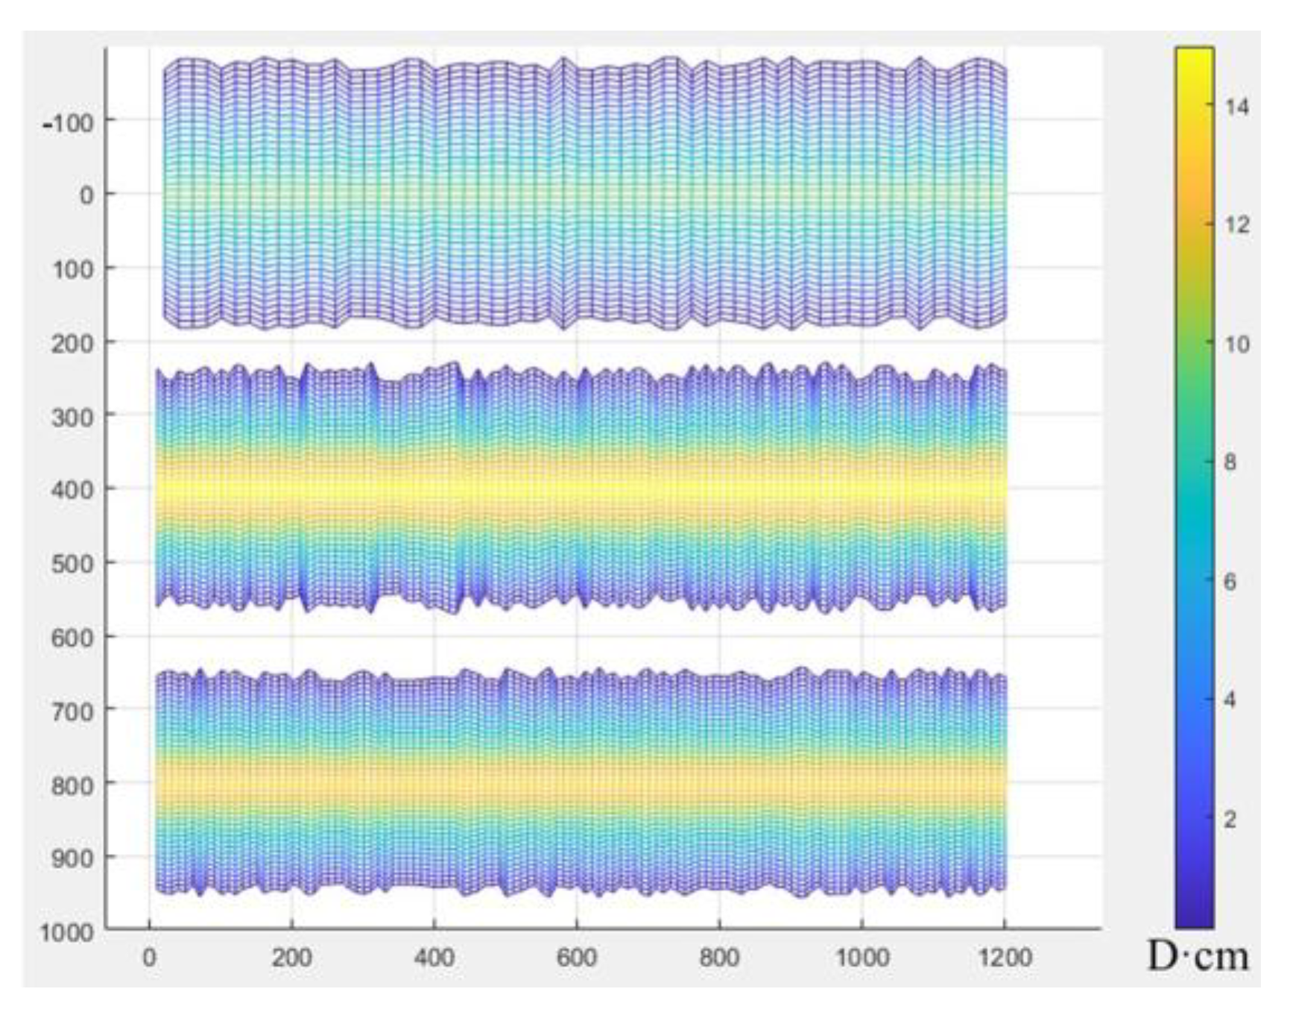1293x1021 pixels.
Task: Click y-axis tick label 300
Action: pos(73,416)
